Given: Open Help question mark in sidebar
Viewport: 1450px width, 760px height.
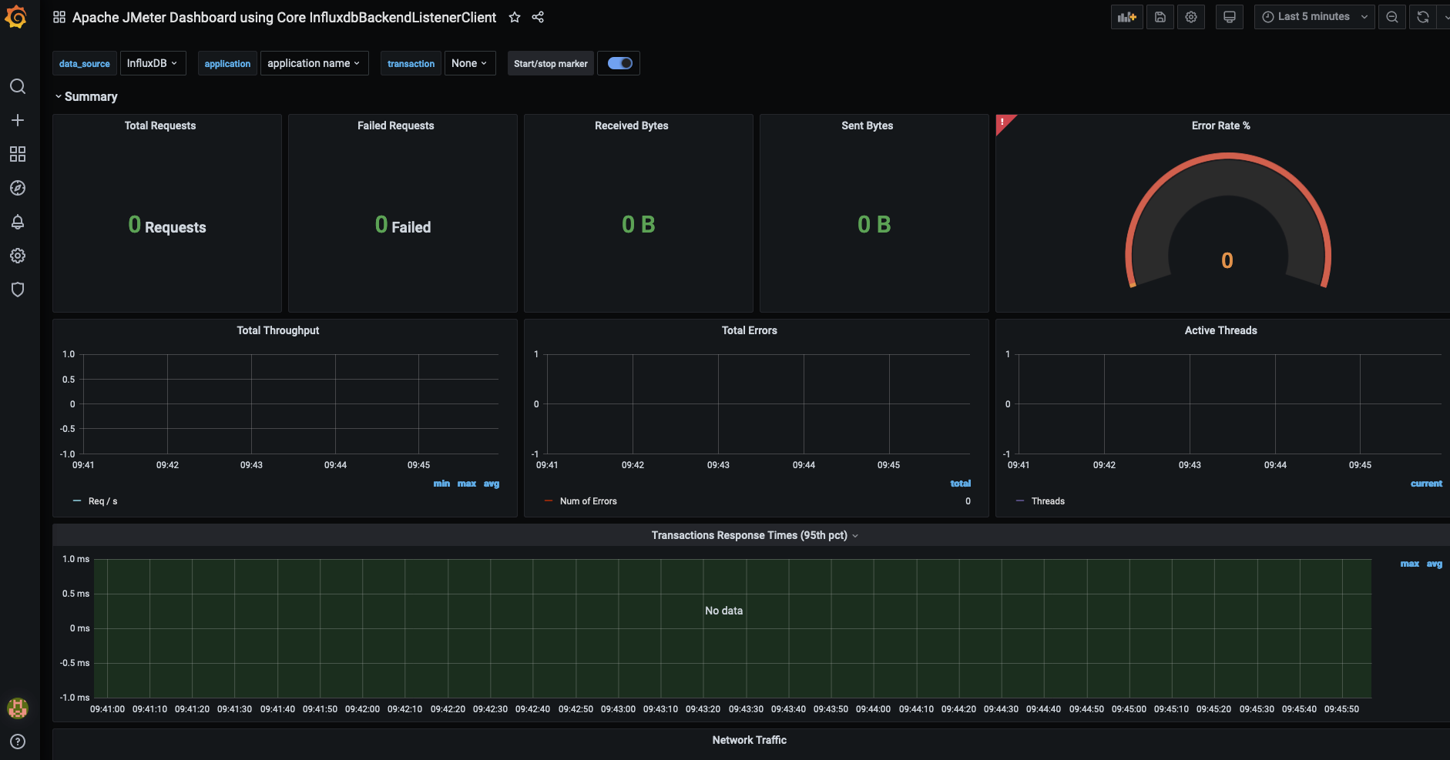Looking at the screenshot, I should point(18,742).
